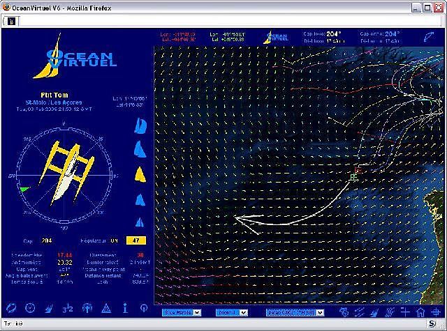Click the page icon in the address bar

coord(11,21)
